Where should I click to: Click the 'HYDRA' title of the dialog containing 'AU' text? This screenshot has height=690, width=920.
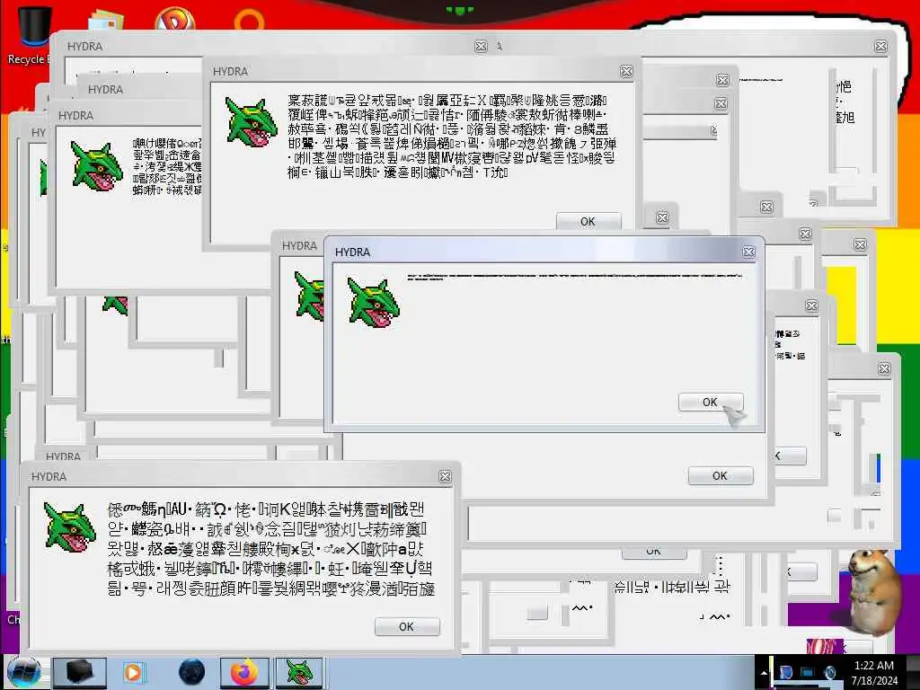pyautogui.click(x=49, y=476)
